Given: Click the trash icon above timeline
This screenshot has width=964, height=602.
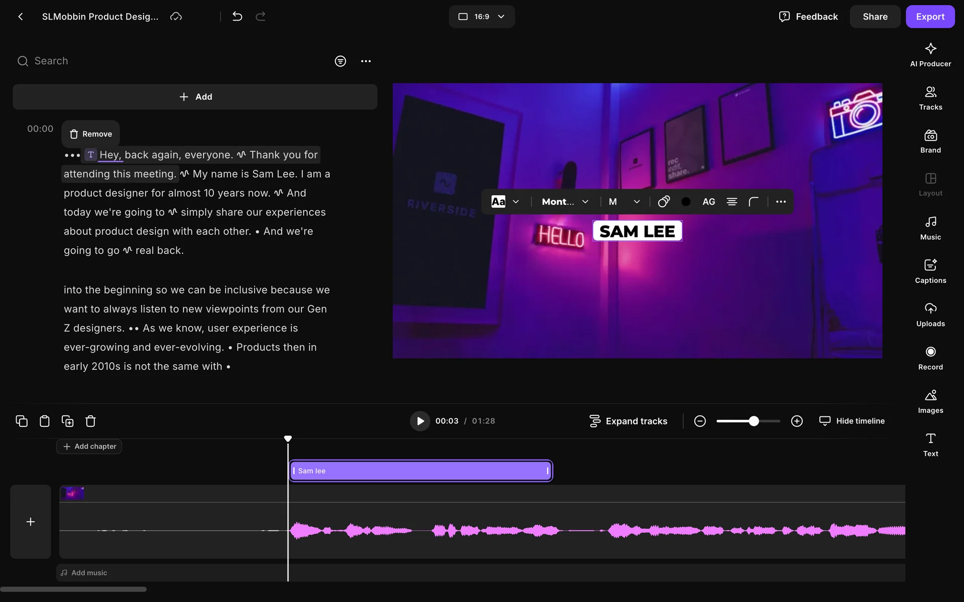Looking at the screenshot, I should pyautogui.click(x=90, y=421).
